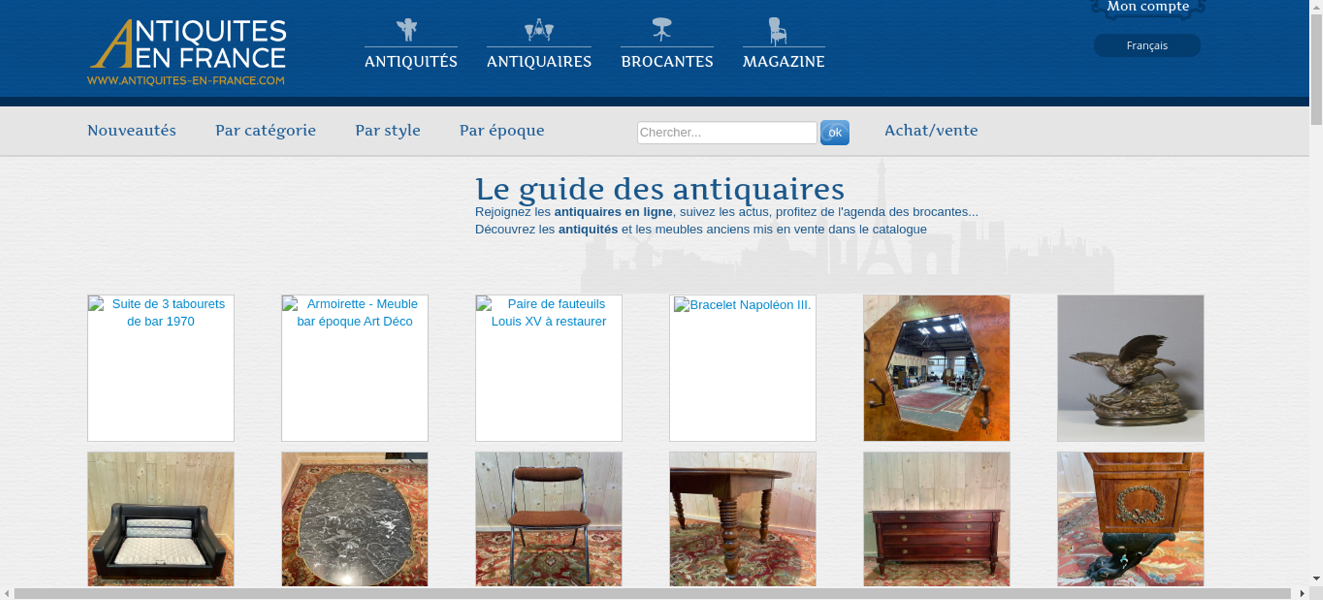This screenshot has height=600, width=1323.
Task: Expand the Par style menu
Action: click(388, 130)
